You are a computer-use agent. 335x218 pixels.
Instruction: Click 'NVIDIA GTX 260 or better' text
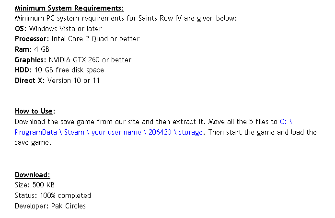coord(90,60)
